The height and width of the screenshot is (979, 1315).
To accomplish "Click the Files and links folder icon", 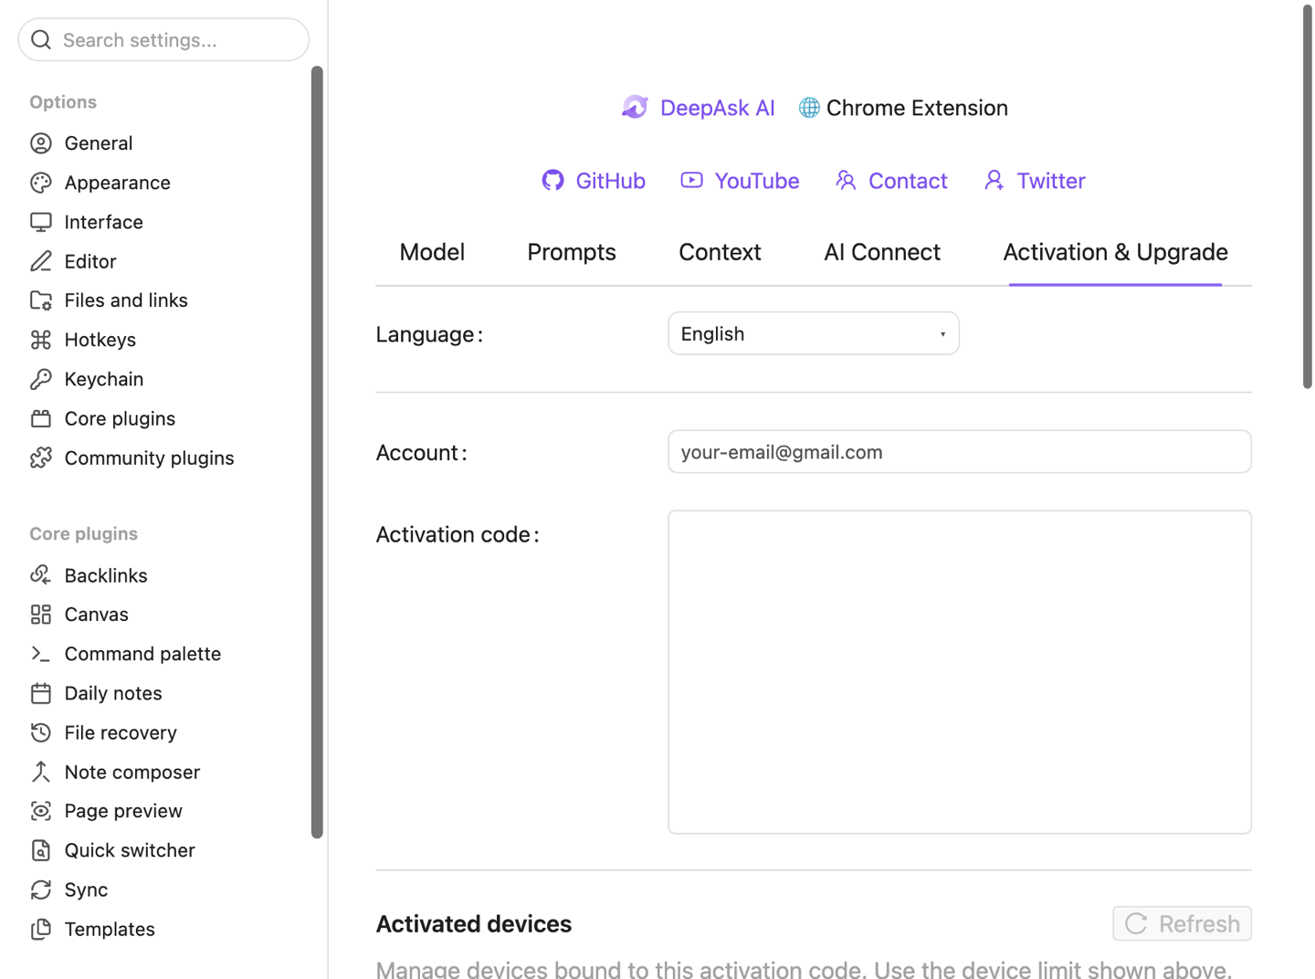I will pyautogui.click(x=41, y=300).
